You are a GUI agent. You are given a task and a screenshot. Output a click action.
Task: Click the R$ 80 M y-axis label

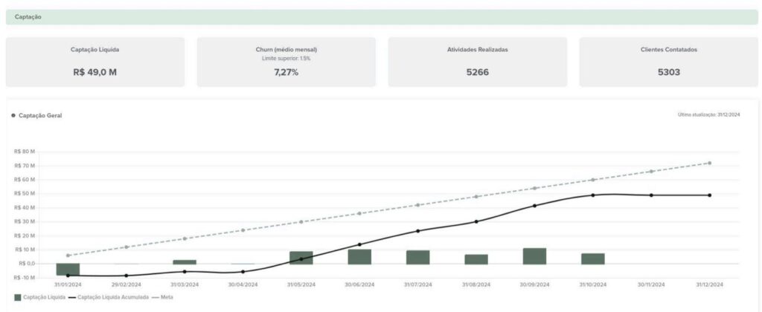(25, 152)
